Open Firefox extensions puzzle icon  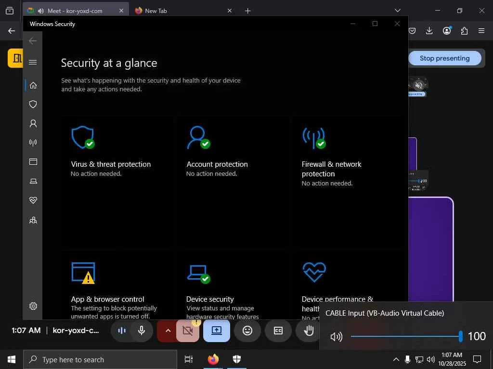click(x=464, y=31)
